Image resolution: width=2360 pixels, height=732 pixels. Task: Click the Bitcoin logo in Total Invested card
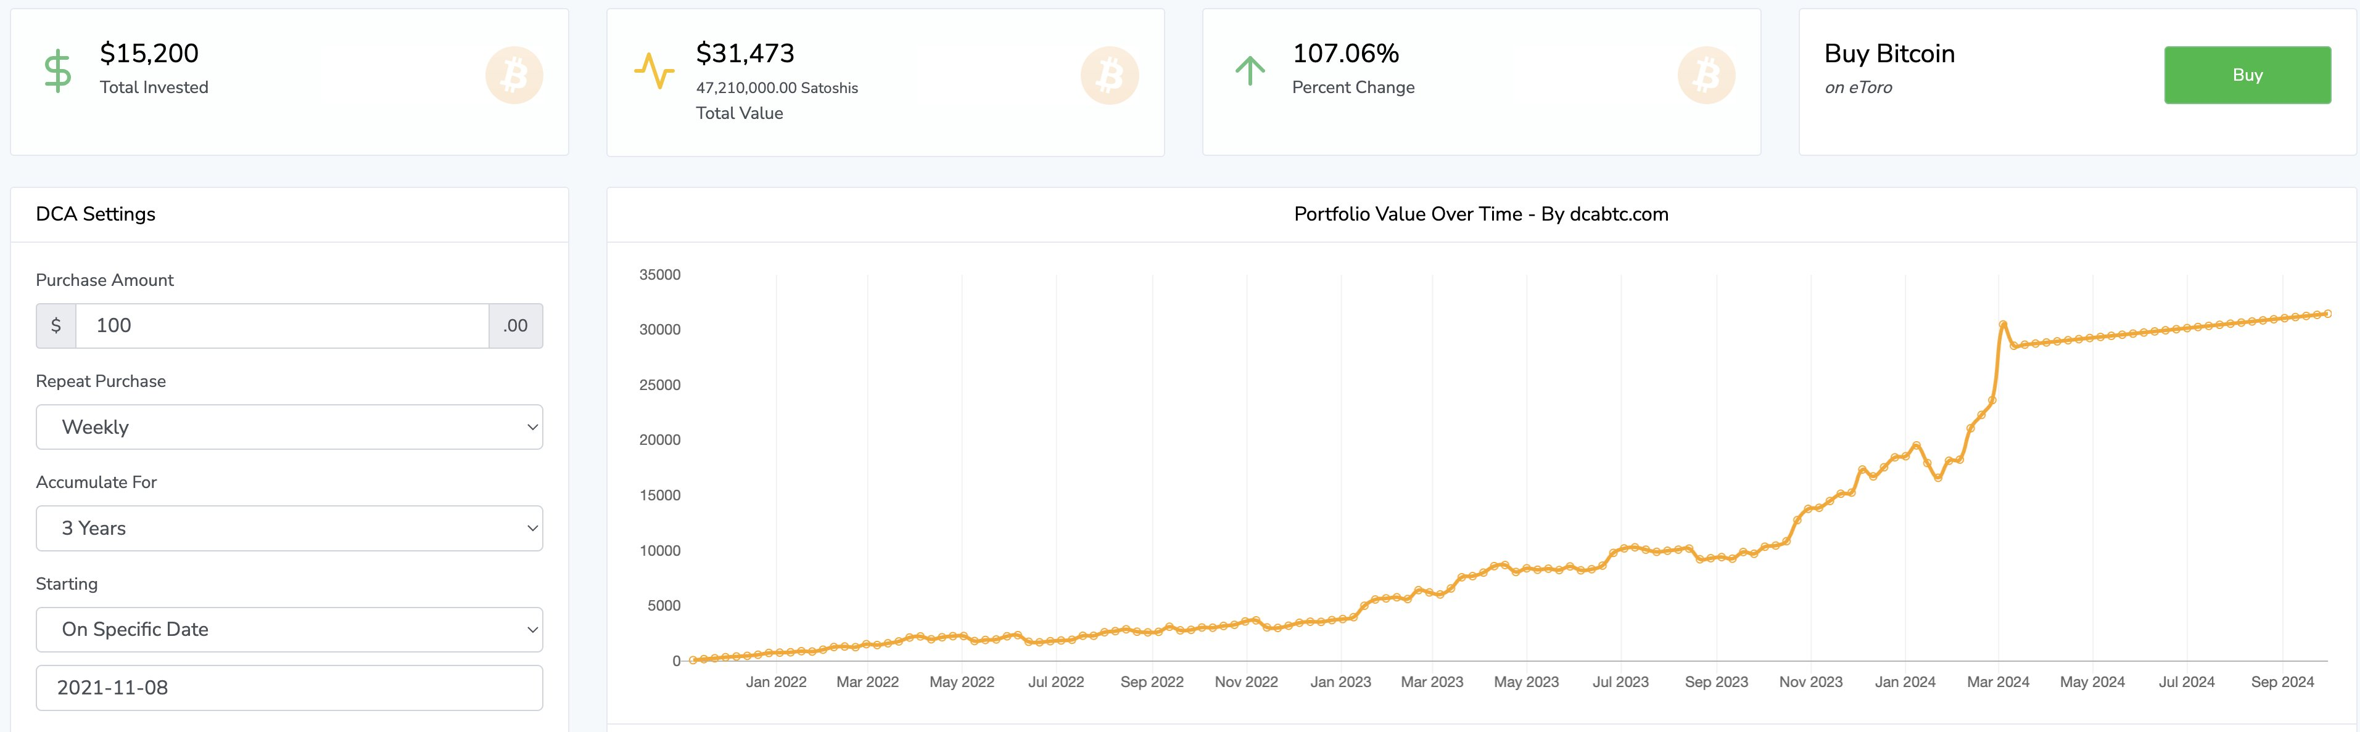[x=514, y=75]
